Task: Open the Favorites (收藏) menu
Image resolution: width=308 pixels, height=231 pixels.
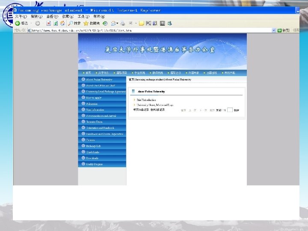Action: coord(68,17)
